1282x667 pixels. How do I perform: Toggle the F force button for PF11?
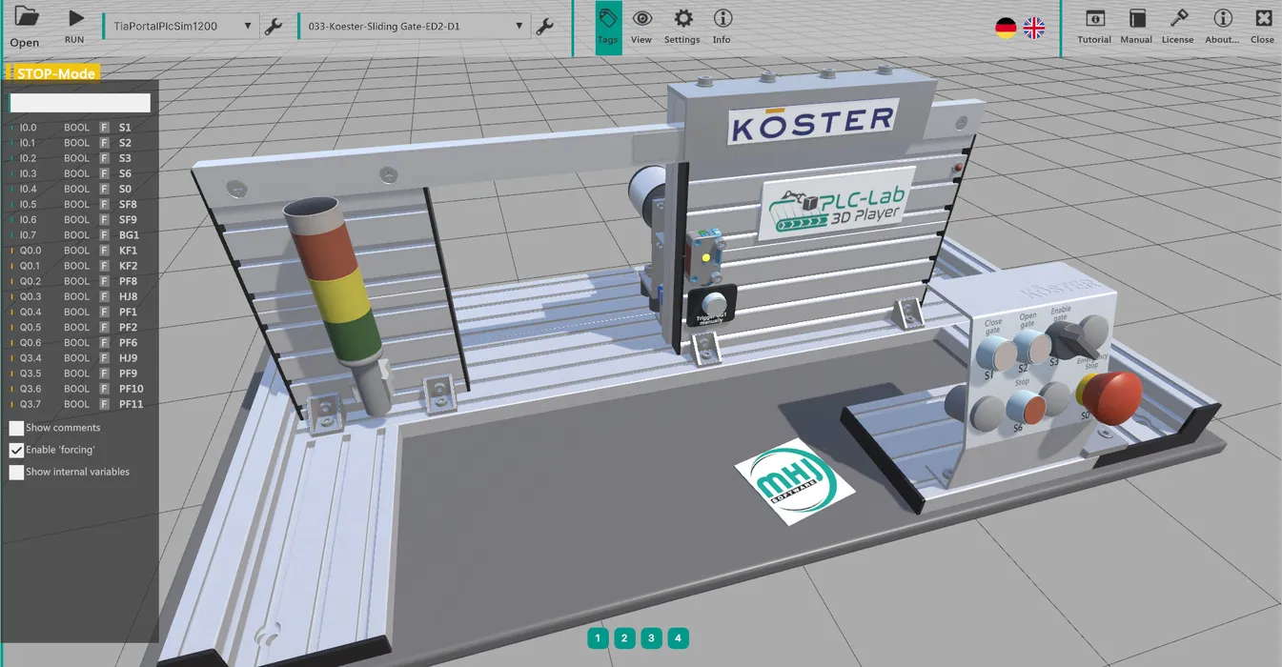[104, 404]
